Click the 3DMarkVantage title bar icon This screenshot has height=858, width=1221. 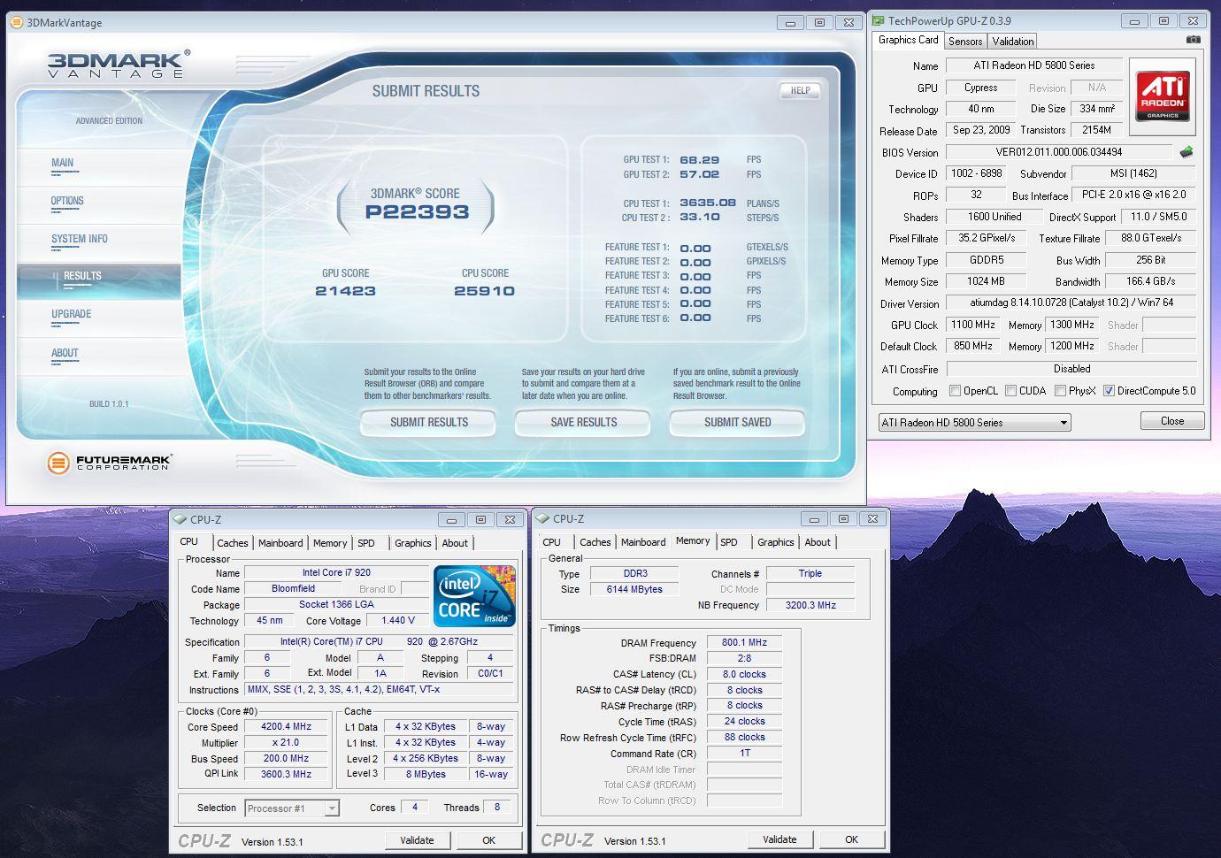point(17,22)
